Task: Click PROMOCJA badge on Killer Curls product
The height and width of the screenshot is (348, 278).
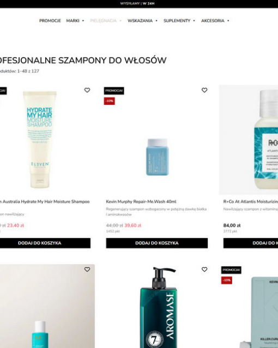Action: [x=231, y=270]
